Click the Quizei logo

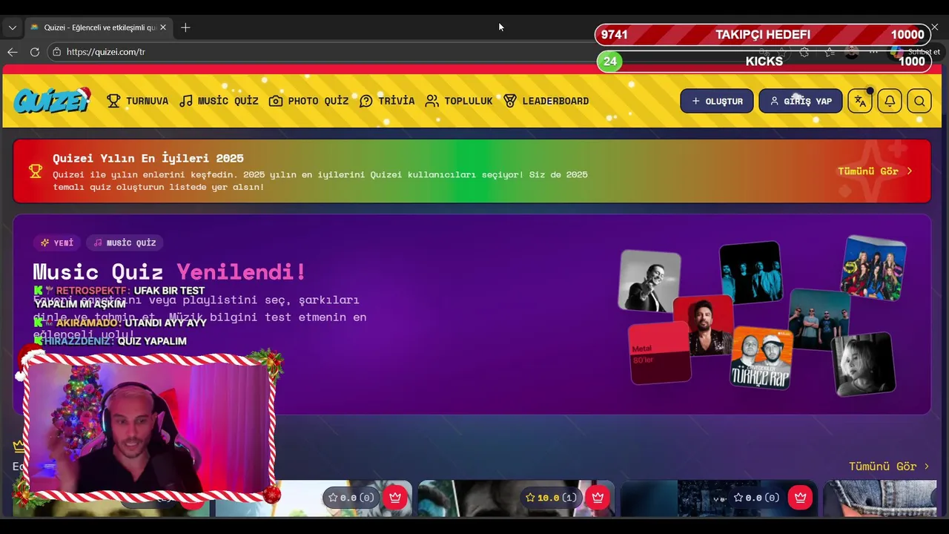[x=52, y=100]
